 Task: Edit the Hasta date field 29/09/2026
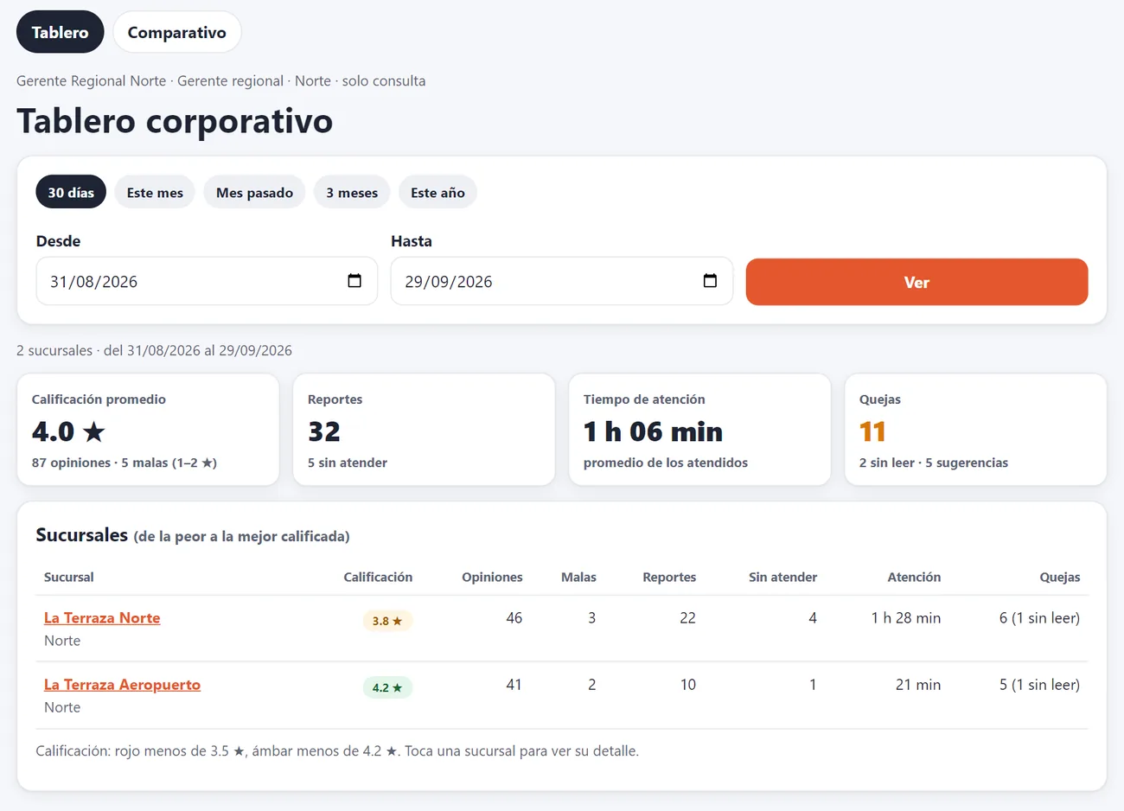coord(562,281)
